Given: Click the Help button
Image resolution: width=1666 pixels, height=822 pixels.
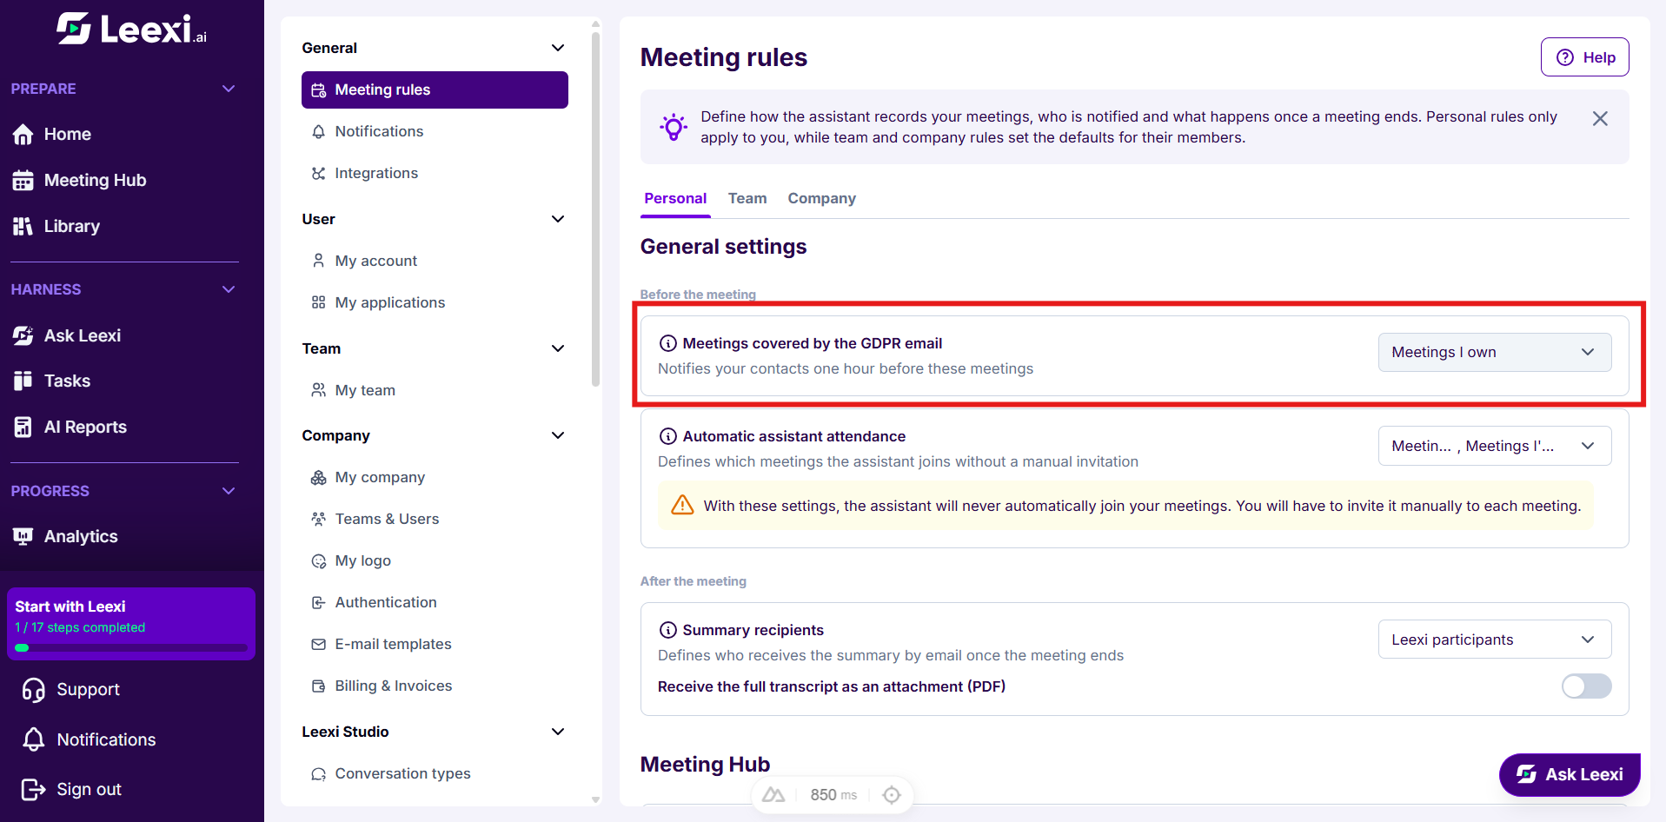Looking at the screenshot, I should click(x=1584, y=57).
